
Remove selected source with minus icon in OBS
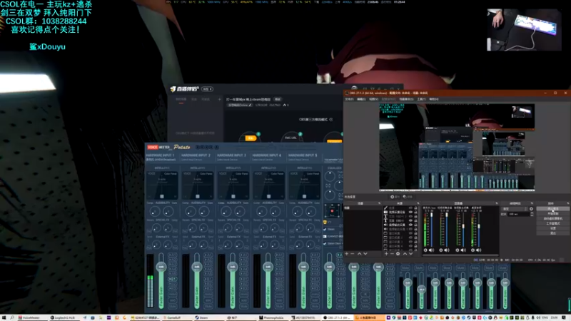point(392,254)
